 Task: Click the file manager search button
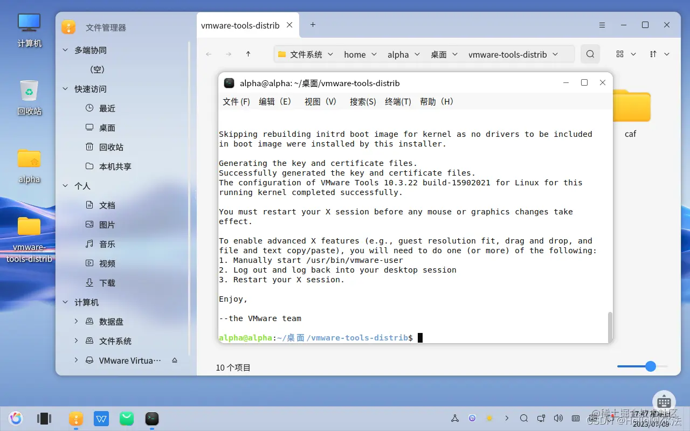click(590, 54)
